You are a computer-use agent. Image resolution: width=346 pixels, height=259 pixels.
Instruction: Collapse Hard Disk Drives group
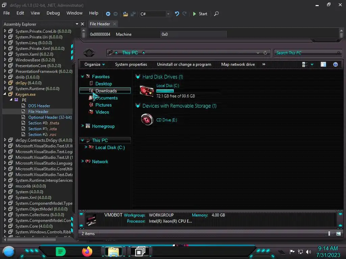pos(138,77)
